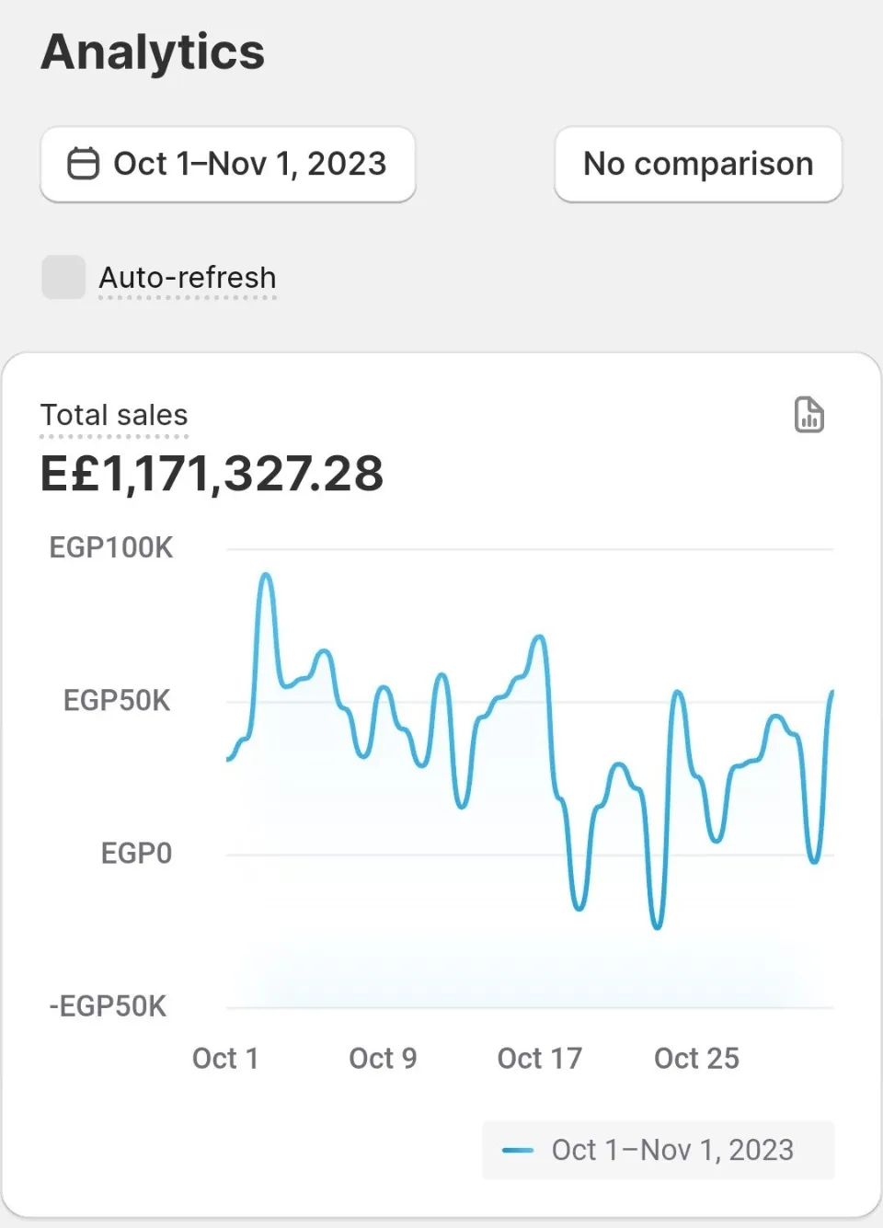Open the No comparison selector
The height and width of the screenshot is (1228, 883).
tap(698, 164)
